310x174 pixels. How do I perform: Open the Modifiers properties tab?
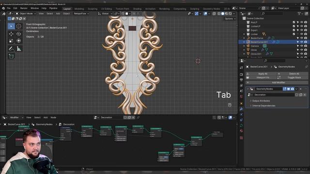tap(241, 109)
